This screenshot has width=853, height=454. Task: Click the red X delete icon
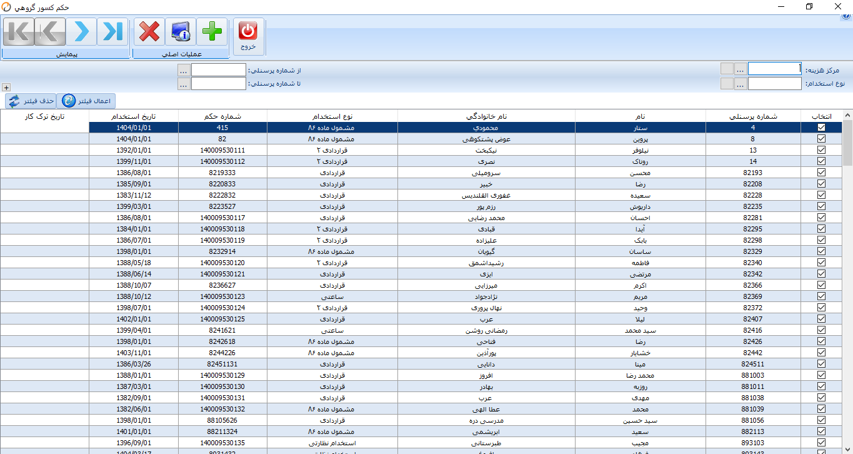coord(149,32)
